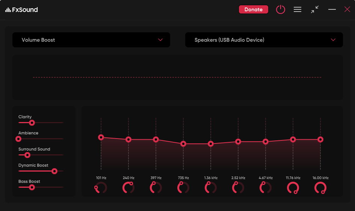
Task: Click the 735 Hz EQ band point
Action: point(183,144)
